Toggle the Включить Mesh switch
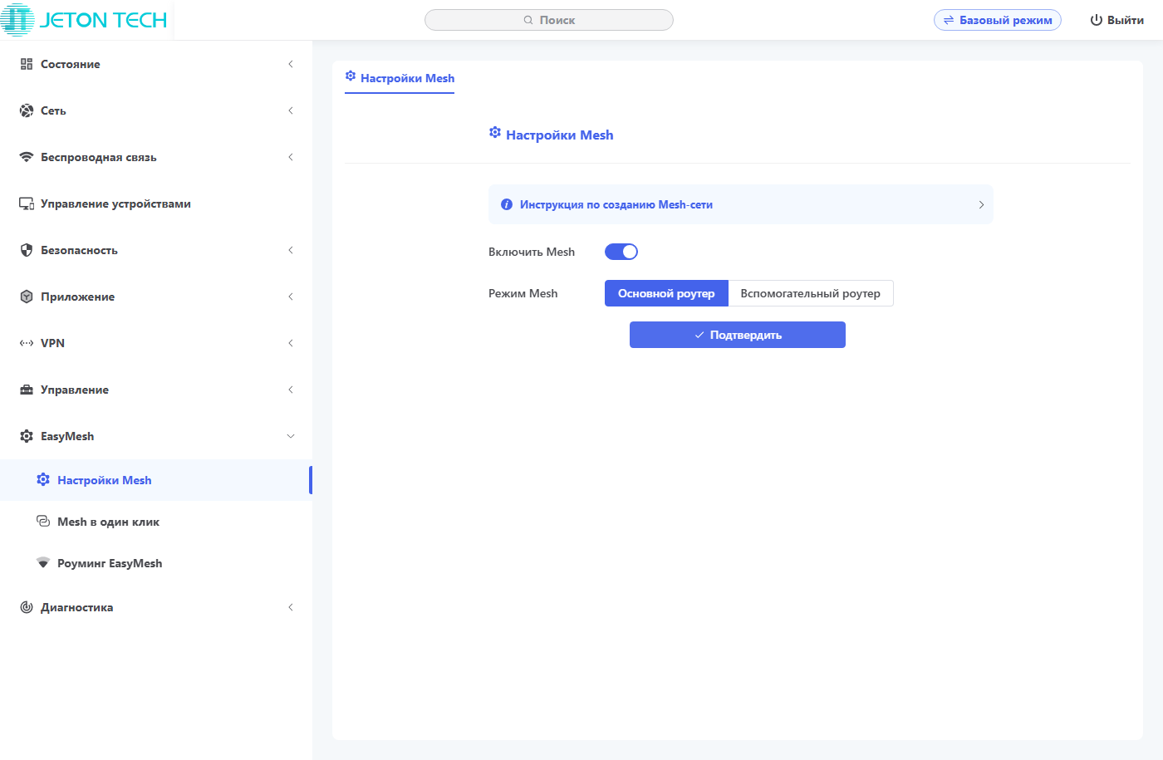The image size is (1163, 760). pyautogui.click(x=621, y=252)
